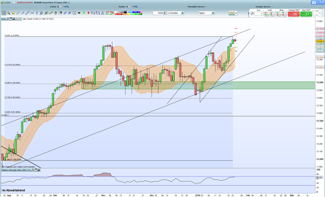Select the arrow cursor tool
The height and width of the screenshot is (197, 325).
(4, 13)
